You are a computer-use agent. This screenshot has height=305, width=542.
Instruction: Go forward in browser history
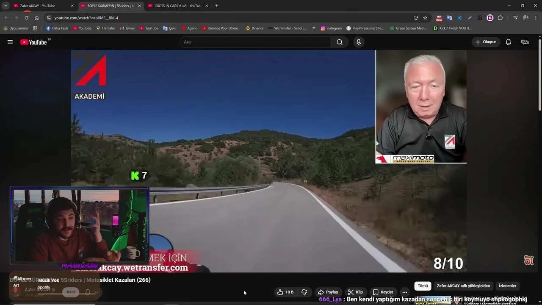coord(16,18)
